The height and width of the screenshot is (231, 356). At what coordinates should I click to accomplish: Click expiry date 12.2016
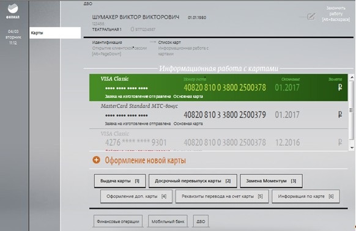point(287,142)
